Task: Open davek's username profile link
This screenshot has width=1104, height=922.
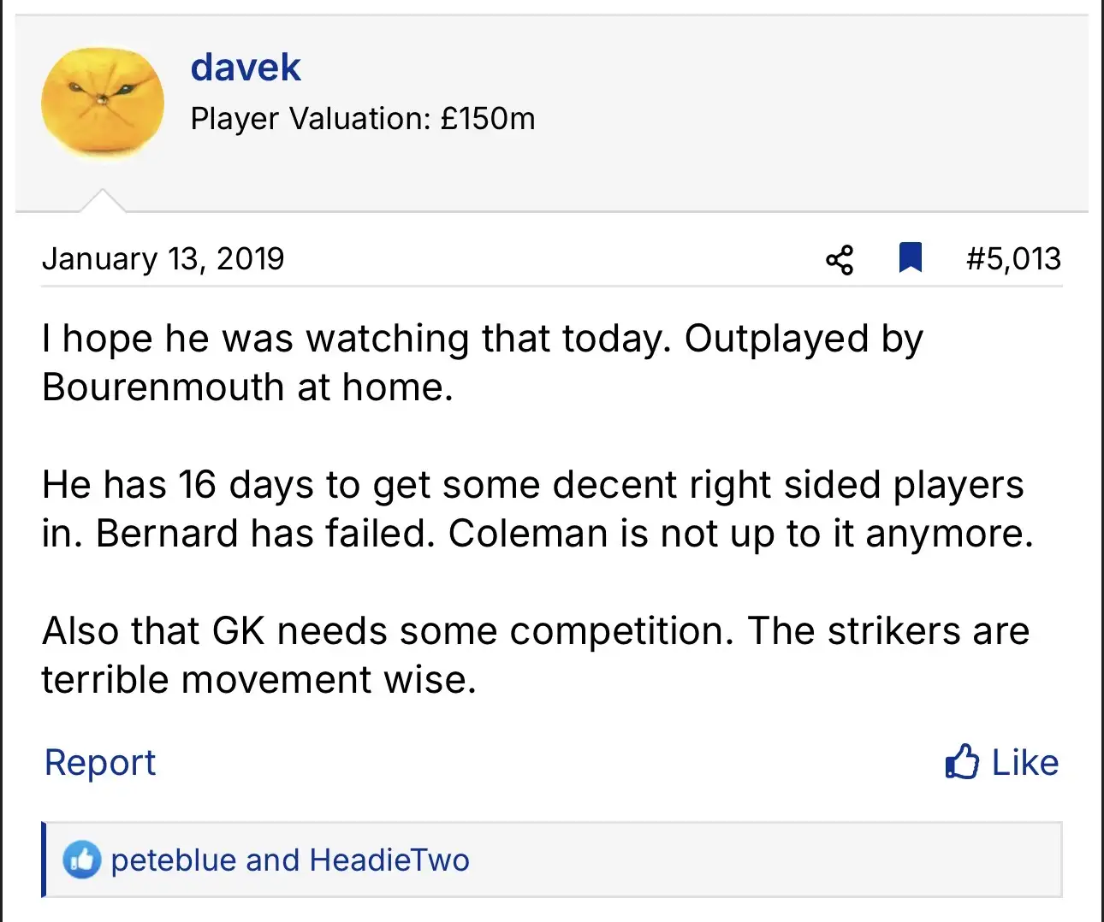Action: (246, 68)
